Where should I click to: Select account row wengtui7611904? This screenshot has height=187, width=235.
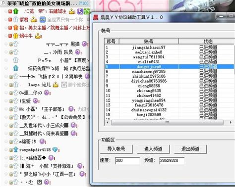pyautogui.click(x=169, y=57)
